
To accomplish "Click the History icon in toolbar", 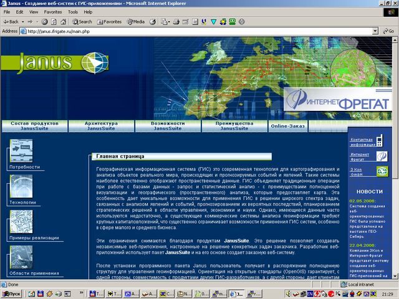I will pos(152,22).
